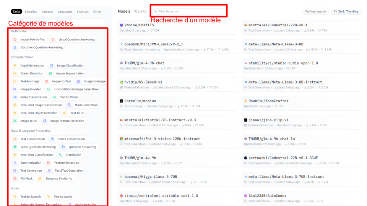Image resolution: width=367 pixels, height=206 pixels.
Task: Click the Translation task icon
Action: pos(60,155)
